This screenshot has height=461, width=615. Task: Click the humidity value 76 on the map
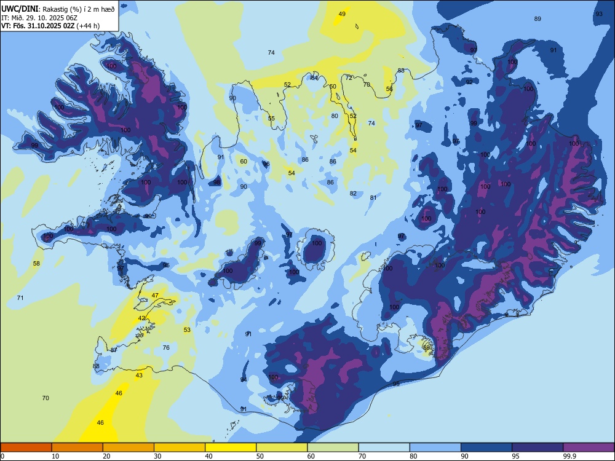(x=166, y=348)
